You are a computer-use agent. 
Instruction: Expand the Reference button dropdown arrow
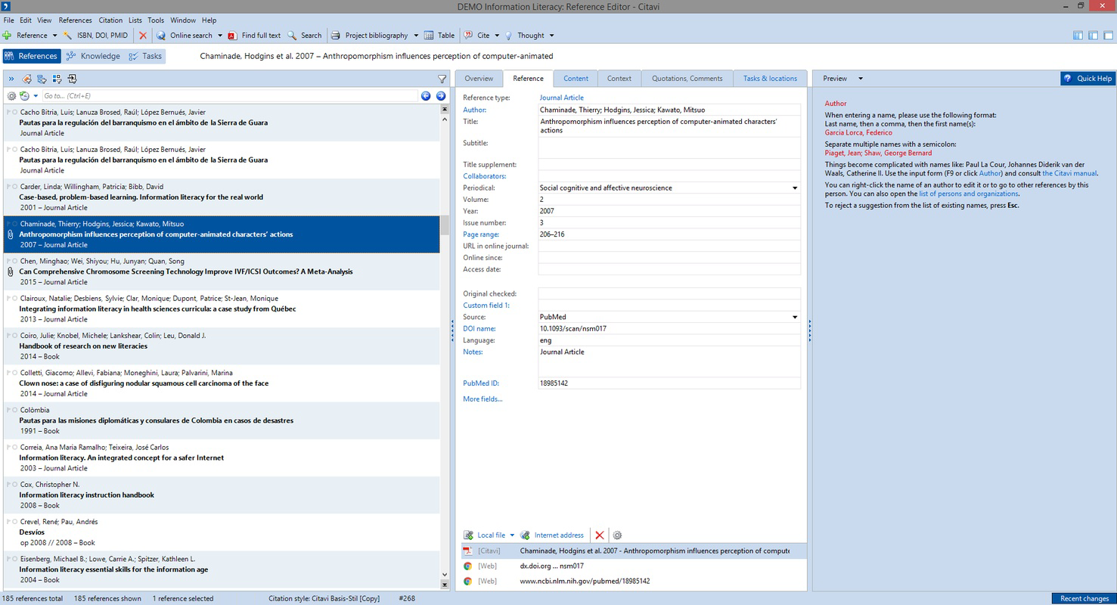click(x=54, y=36)
